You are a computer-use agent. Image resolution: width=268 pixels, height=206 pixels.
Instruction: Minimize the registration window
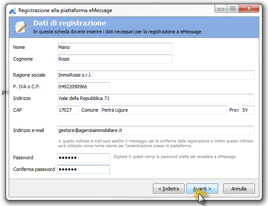(x=221, y=9)
